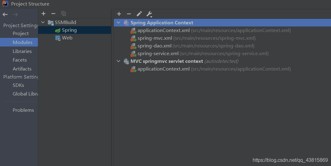331x166 pixels.
Task: Remove the selected Spring context fileset
Action: [x=129, y=14]
